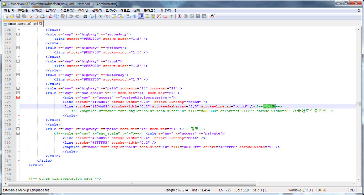
Task: Click the Save file toolbar icon
Action: click(x=18, y=16)
